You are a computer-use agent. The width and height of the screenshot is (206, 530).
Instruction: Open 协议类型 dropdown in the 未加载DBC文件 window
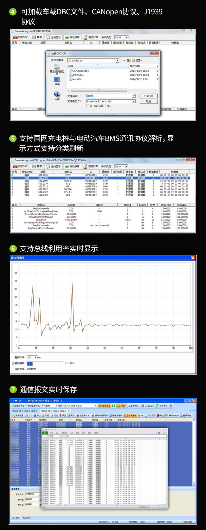click(126, 37)
